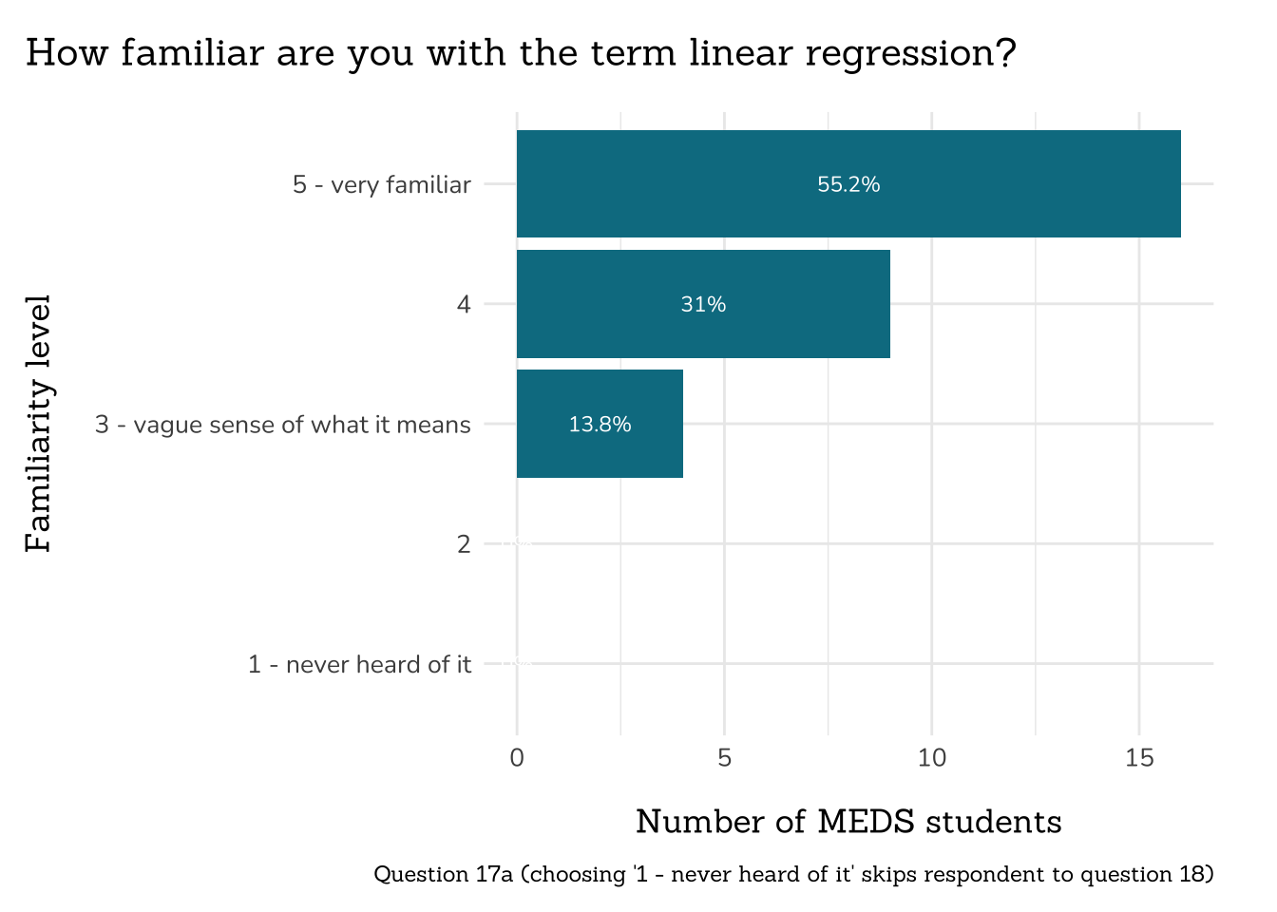1277x912 pixels.
Task: Click the '5 - very familiar' axis label
Action: coord(381,184)
